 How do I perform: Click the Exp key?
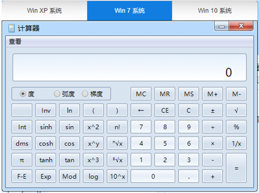point(46,176)
